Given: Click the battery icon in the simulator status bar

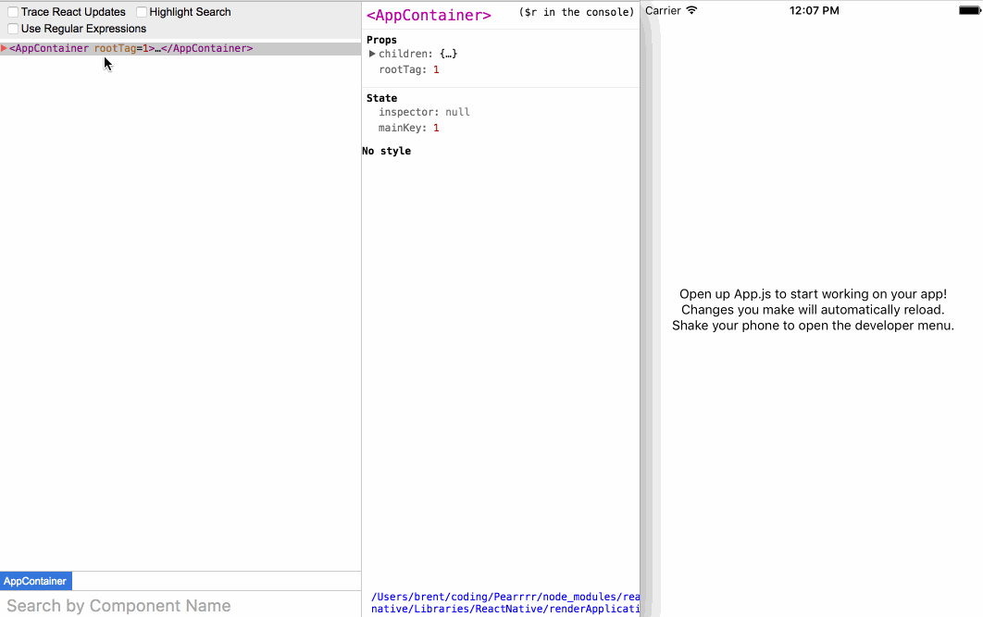Looking at the screenshot, I should [x=967, y=8].
